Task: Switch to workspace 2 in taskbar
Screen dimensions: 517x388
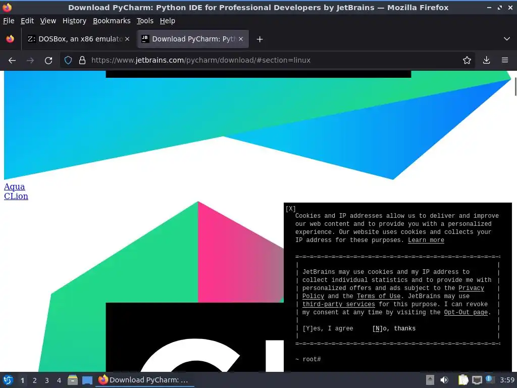Action: pos(35,380)
